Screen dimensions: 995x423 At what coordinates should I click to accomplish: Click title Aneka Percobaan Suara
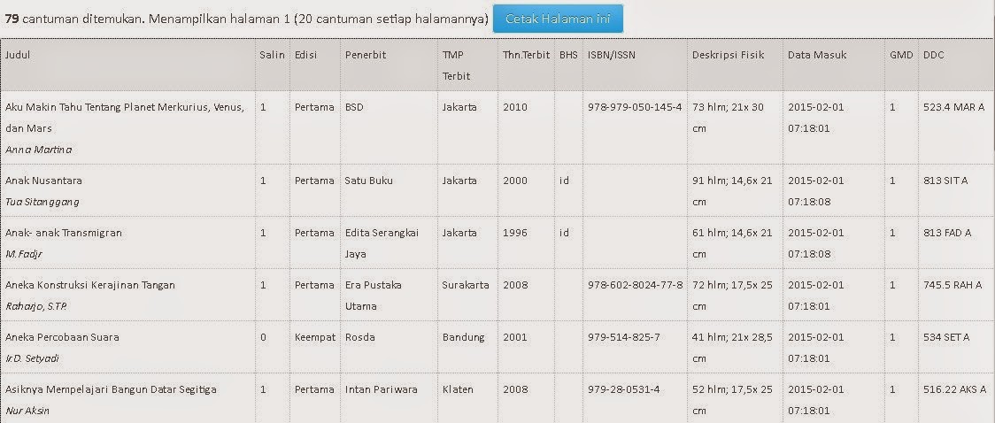tap(62, 337)
